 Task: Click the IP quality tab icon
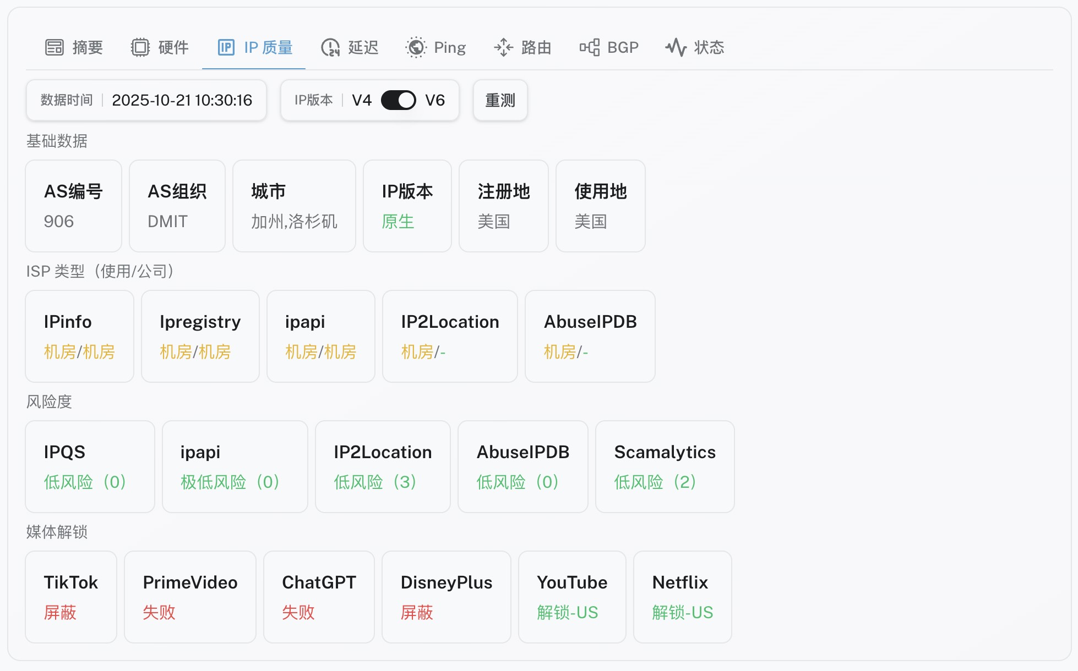click(226, 47)
